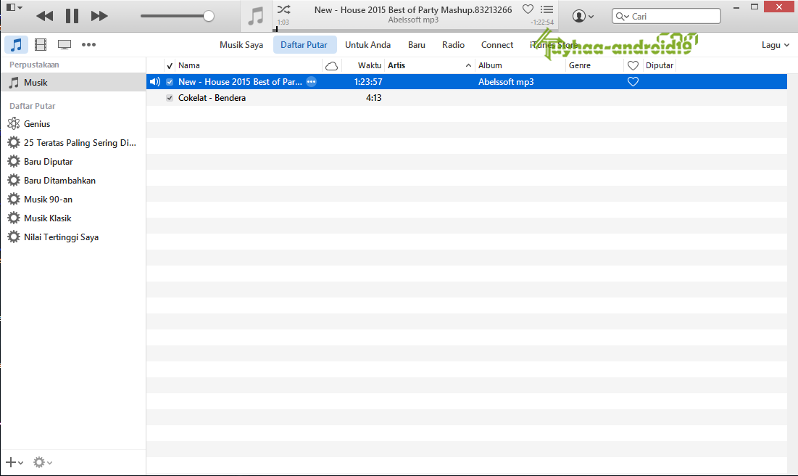Adjust the volume slider knob
The width and height of the screenshot is (798, 476).
[x=208, y=16]
